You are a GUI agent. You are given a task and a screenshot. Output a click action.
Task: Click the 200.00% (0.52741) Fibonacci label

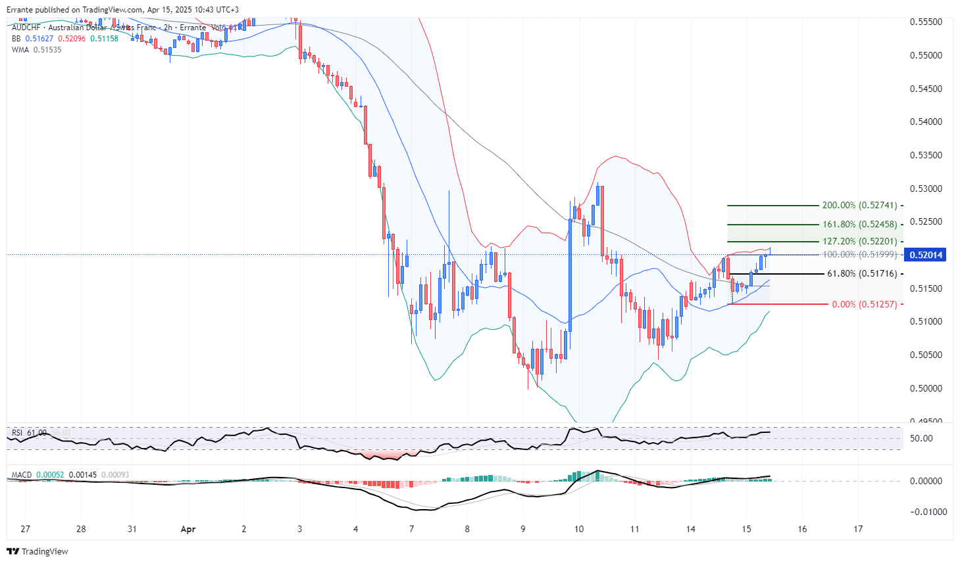[x=859, y=206]
